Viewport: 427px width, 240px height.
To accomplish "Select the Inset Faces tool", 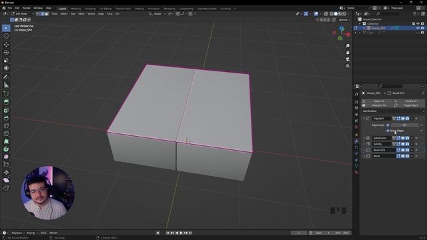I will click(x=6, y=110).
